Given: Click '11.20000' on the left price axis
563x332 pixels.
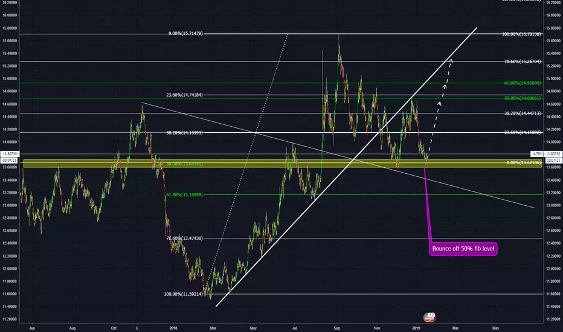Looking at the screenshot, I should pyautogui.click(x=10, y=319).
